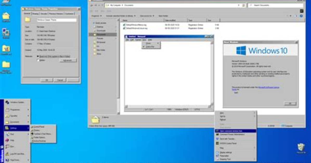Launch the Run dialog from Start menu
Screen dimensions: 311x163
[x=17, y=147]
